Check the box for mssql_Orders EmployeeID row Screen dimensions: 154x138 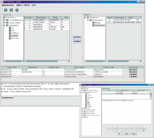[x=30, y=20]
